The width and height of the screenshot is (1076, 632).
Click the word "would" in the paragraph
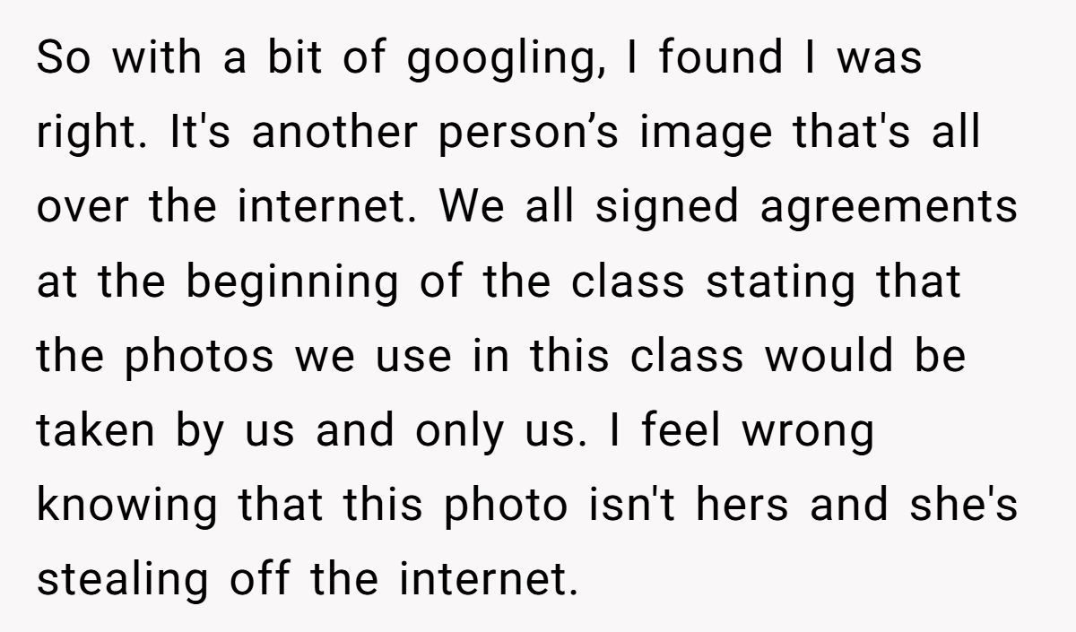(x=829, y=356)
